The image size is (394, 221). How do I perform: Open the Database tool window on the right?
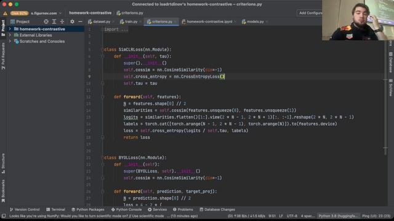coord(390,62)
